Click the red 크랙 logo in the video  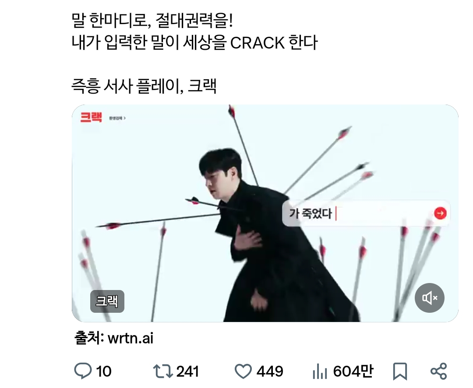pos(91,117)
